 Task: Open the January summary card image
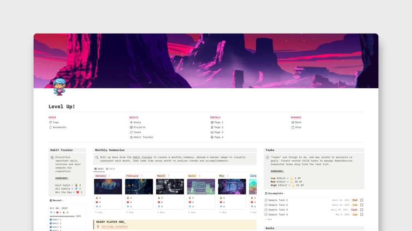point(108,187)
